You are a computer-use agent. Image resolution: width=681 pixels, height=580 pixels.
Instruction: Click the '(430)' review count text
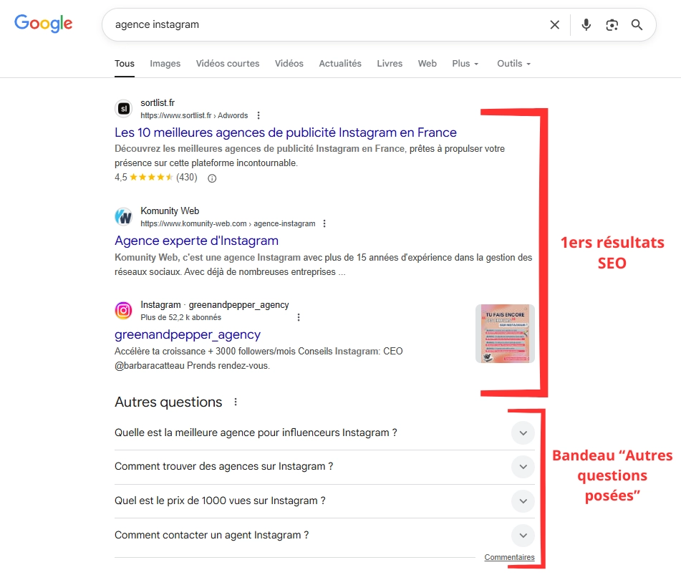[x=187, y=177]
